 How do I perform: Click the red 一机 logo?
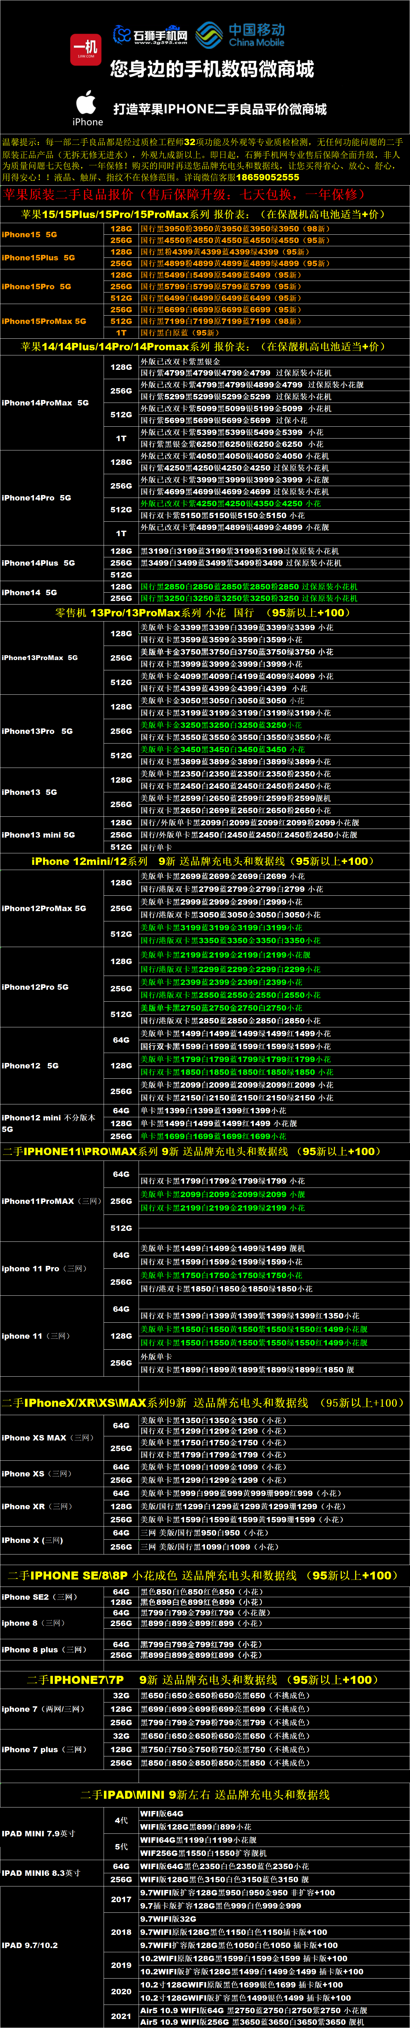tap(86, 49)
